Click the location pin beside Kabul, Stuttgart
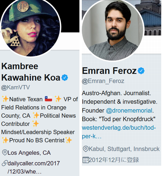The width and height of the screenshot is (162, 176). (85, 149)
